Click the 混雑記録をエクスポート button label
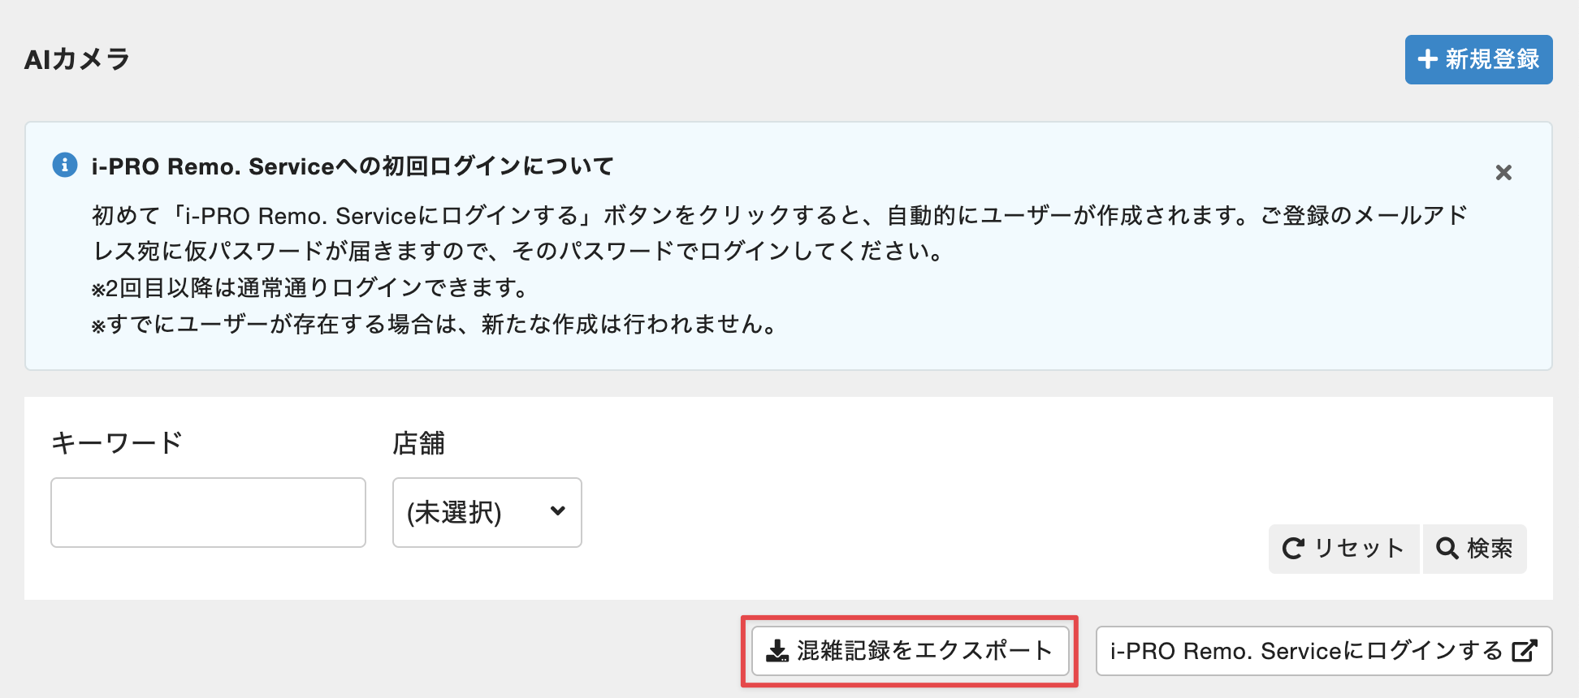Image resolution: width=1579 pixels, height=698 pixels. point(924,651)
